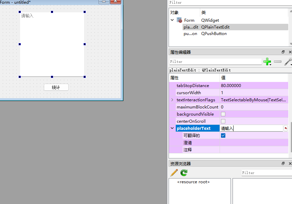Click the property editor Filter field
The image size is (292, 204).
[x=216, y=62]
